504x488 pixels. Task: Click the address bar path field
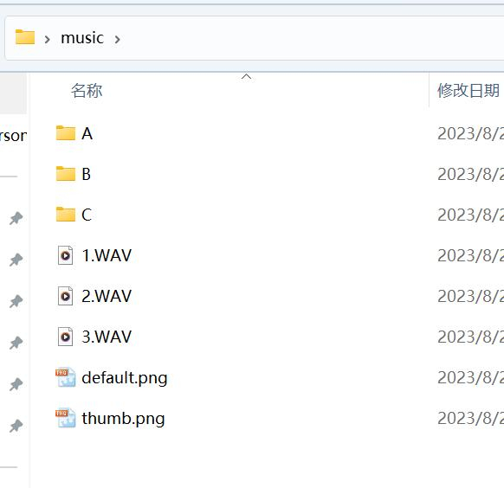(255, 38)
